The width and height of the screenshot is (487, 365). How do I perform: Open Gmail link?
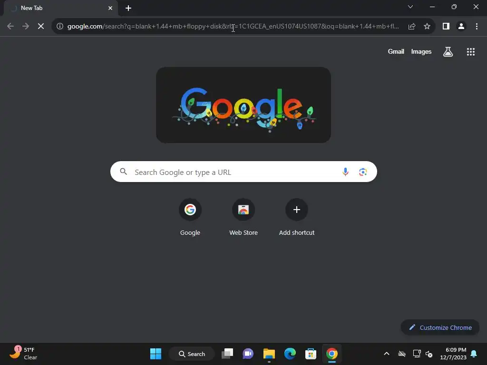(x=396, y=51)
